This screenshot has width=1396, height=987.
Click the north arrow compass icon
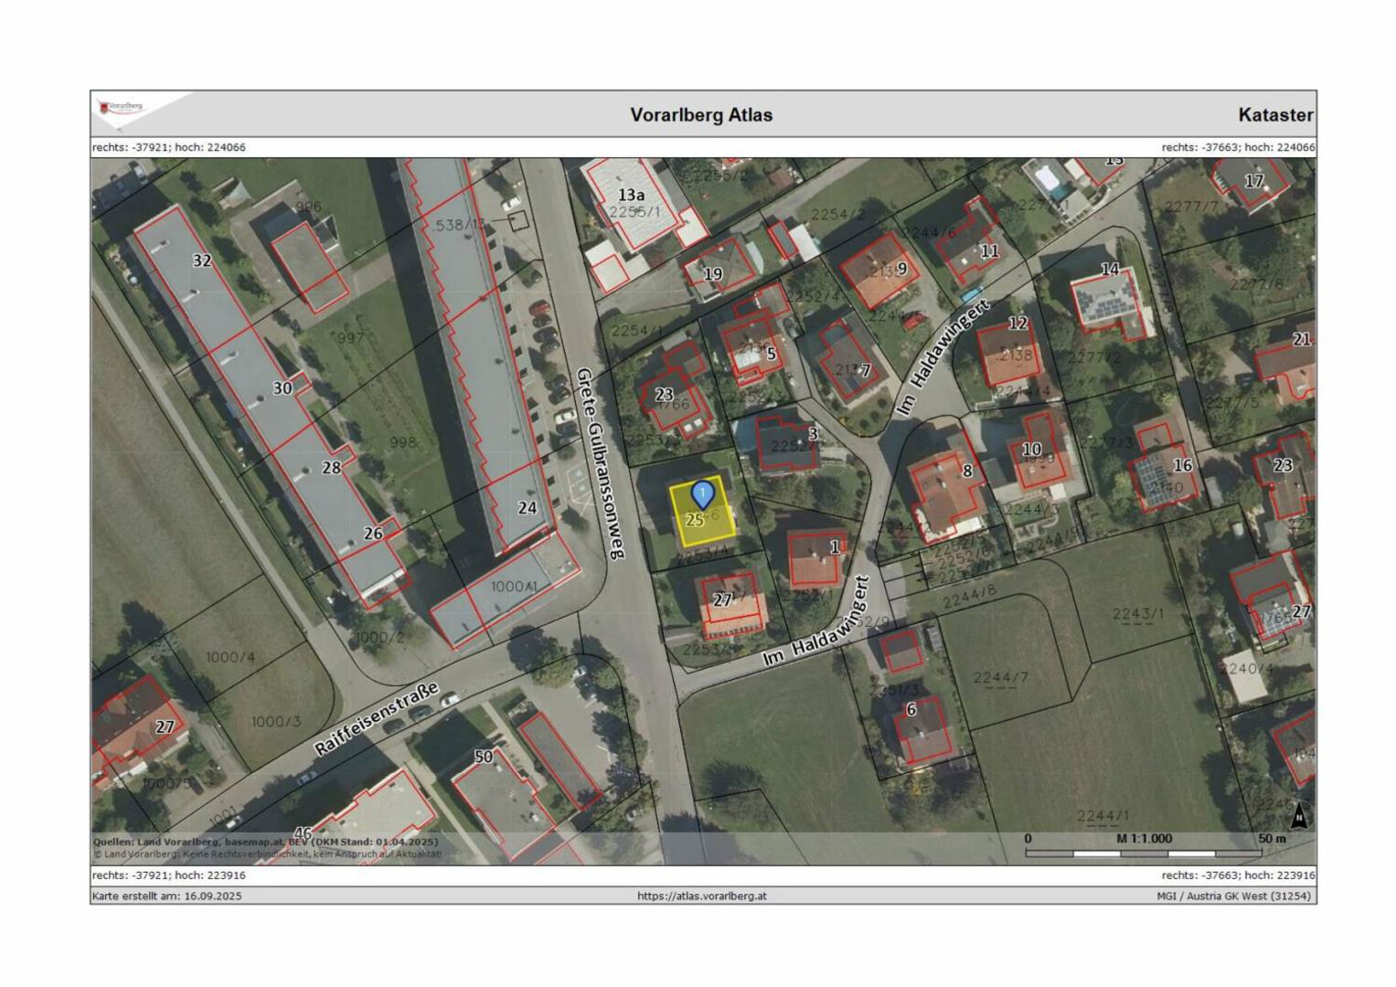(x=1297, y=814)
